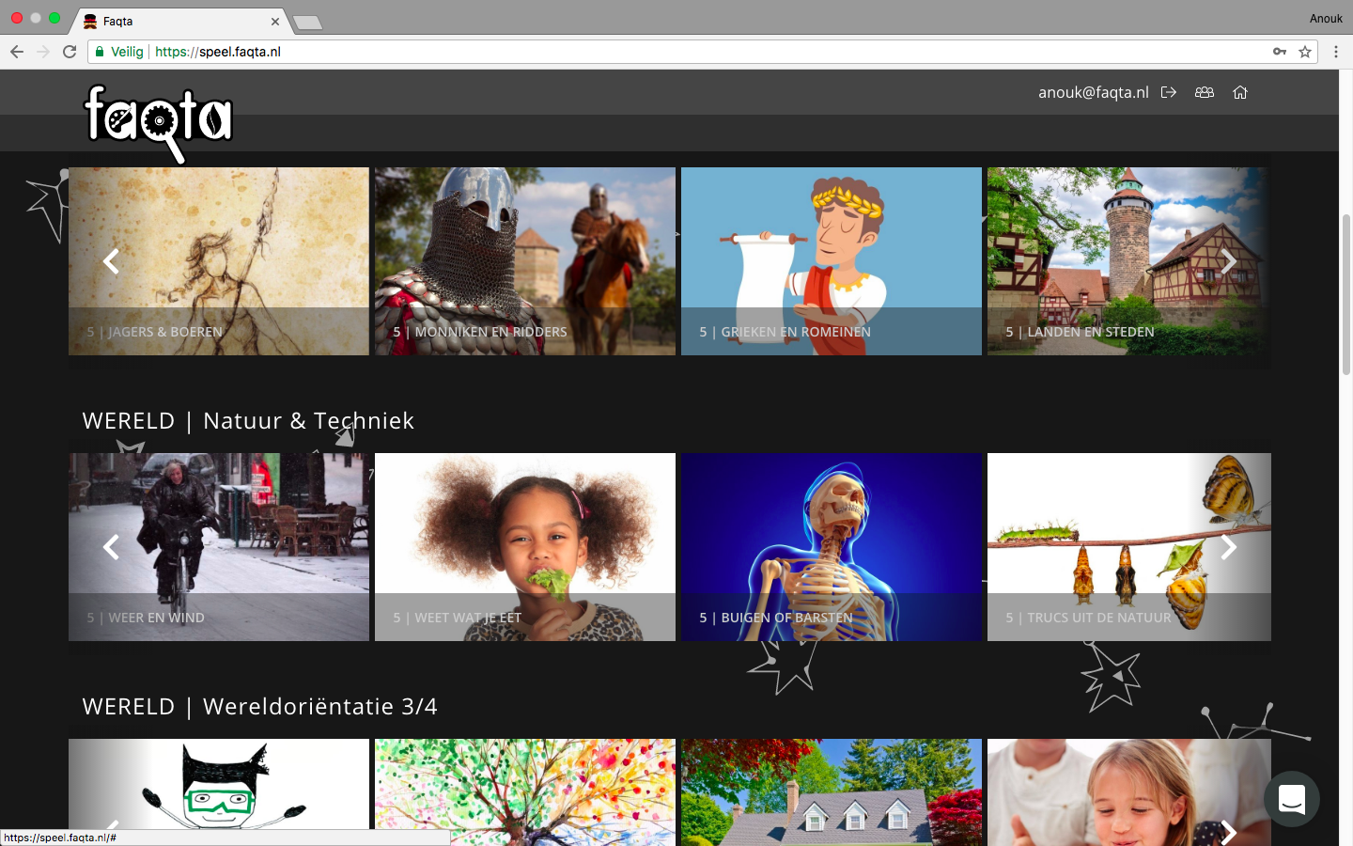Show next items in the history row
1353x846 pixels.
point(1228,261)
